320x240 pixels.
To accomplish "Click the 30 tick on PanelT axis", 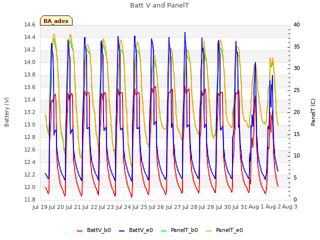I will [x=296, y=68].
